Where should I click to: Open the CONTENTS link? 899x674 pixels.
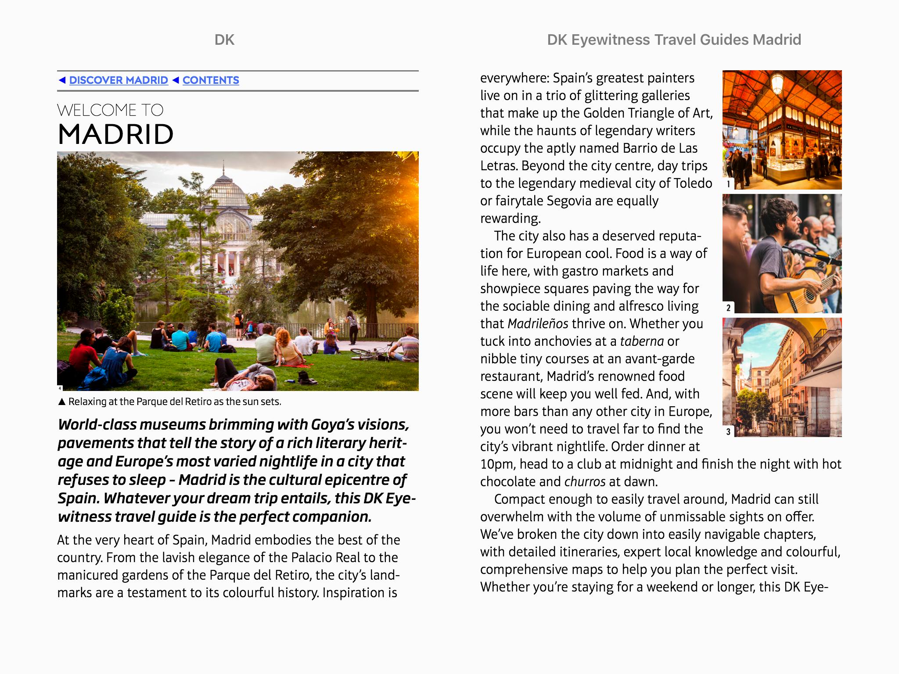pos(211,80)
